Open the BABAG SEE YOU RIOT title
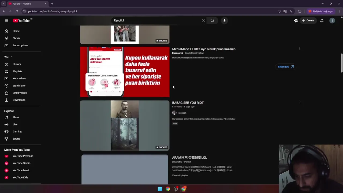The height and width of the screenshot is (193, 343). click(x=188, y=103)
